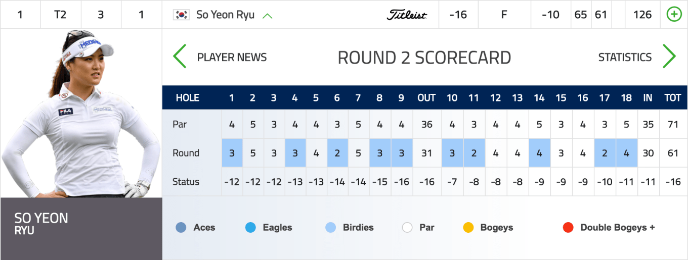Click the round 1 score 65
This screenshot has width=688, height=260.
[x=581, y=15]
